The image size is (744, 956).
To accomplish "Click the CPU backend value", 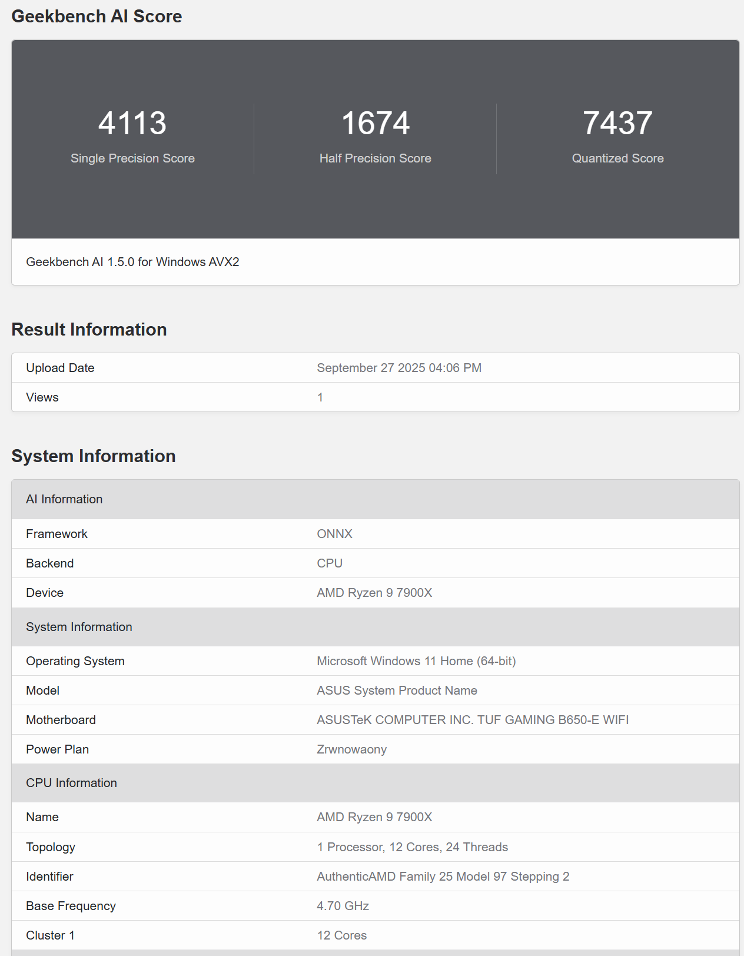I will coord(330,563).
